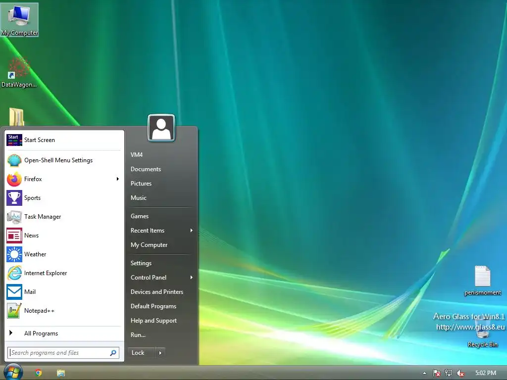Viewport: 507px width, 380px height.
Task: Expand the Control Panel submenu
Action: point(192,278)
